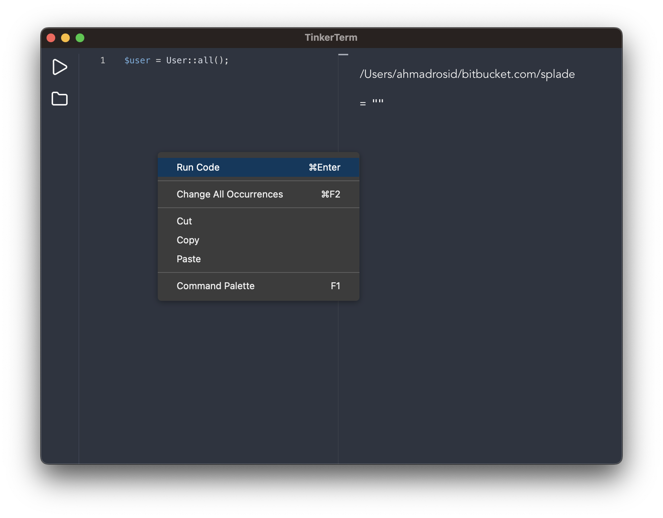
Task: Click the TinkerTerm window title
Action: pos(331,37)
